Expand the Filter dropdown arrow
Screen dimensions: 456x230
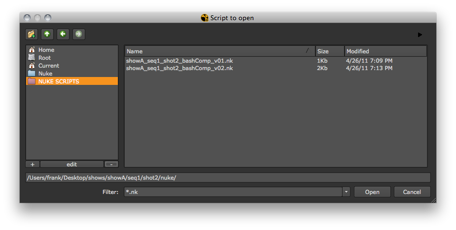pyautogui.click(x=346, y=192)
